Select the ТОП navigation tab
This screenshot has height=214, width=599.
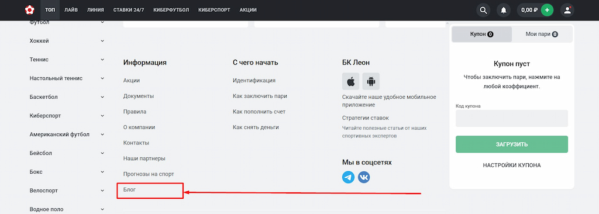pos(50,10)
